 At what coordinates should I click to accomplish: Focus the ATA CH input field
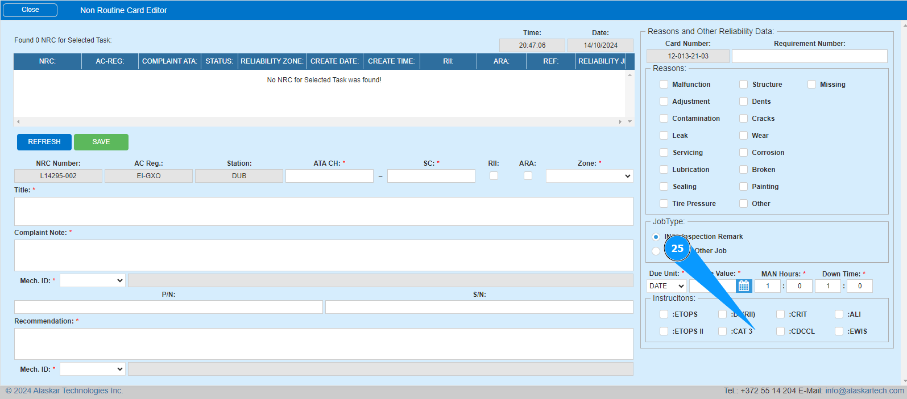[329, 176]
